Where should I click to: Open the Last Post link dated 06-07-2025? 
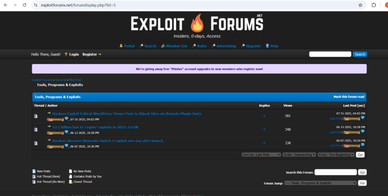click(336, 146)
